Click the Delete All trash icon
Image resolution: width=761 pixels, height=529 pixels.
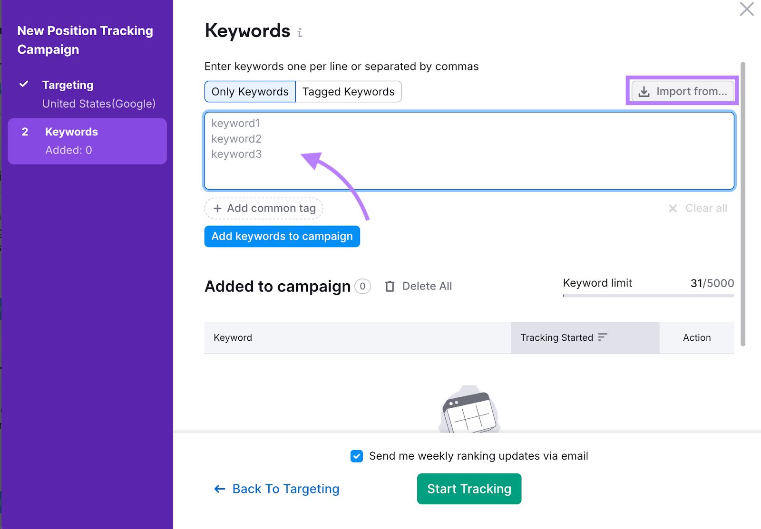(390, 286)
